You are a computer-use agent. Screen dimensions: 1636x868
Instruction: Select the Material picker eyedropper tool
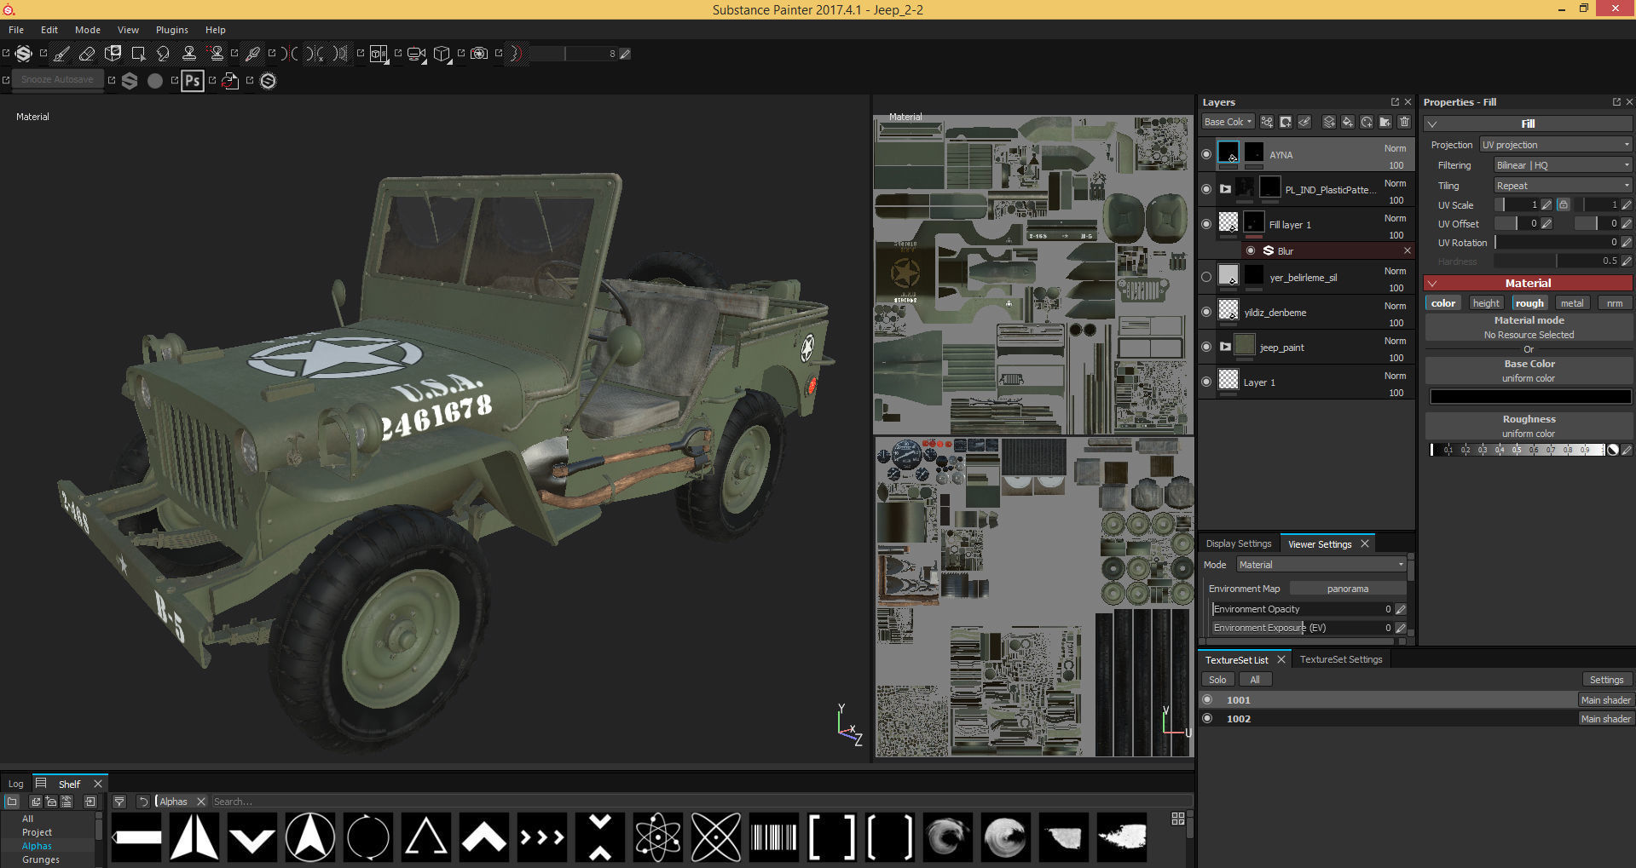tap(252, 54)
